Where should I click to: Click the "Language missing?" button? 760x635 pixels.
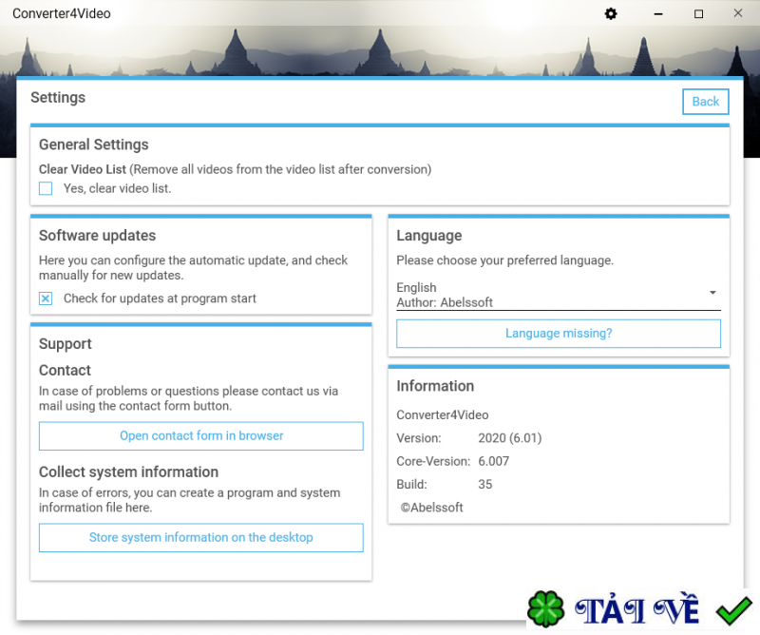[x=558, y=333]
